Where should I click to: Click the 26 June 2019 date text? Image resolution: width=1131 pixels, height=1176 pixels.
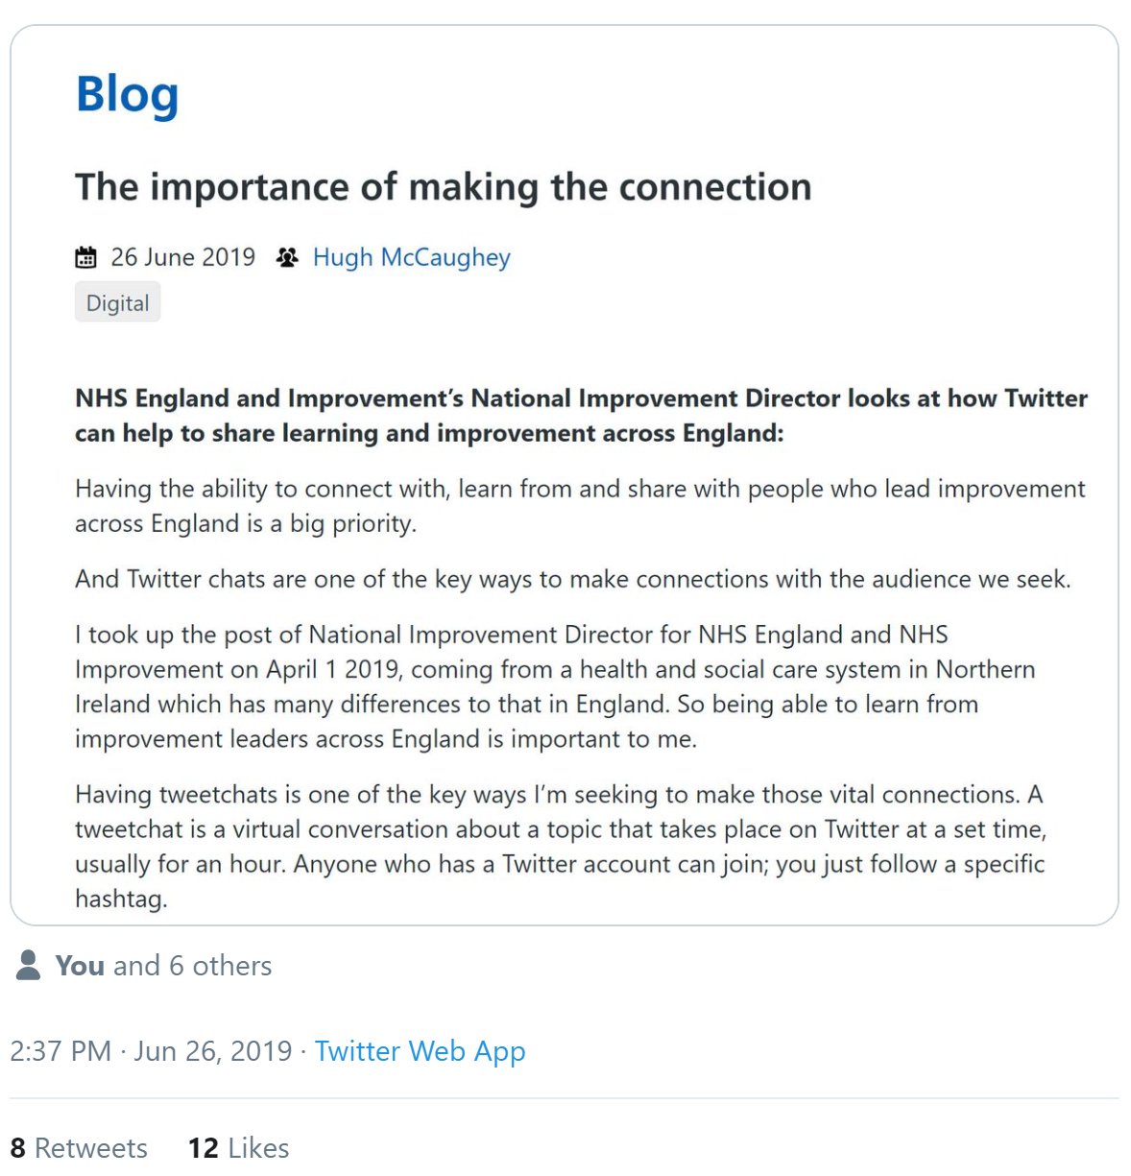(182, 257)
